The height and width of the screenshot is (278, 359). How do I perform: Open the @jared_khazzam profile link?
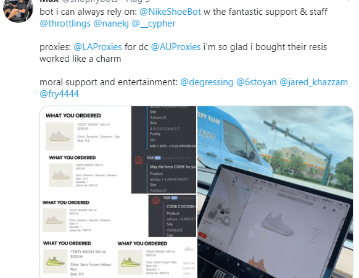tap(314, 82)
